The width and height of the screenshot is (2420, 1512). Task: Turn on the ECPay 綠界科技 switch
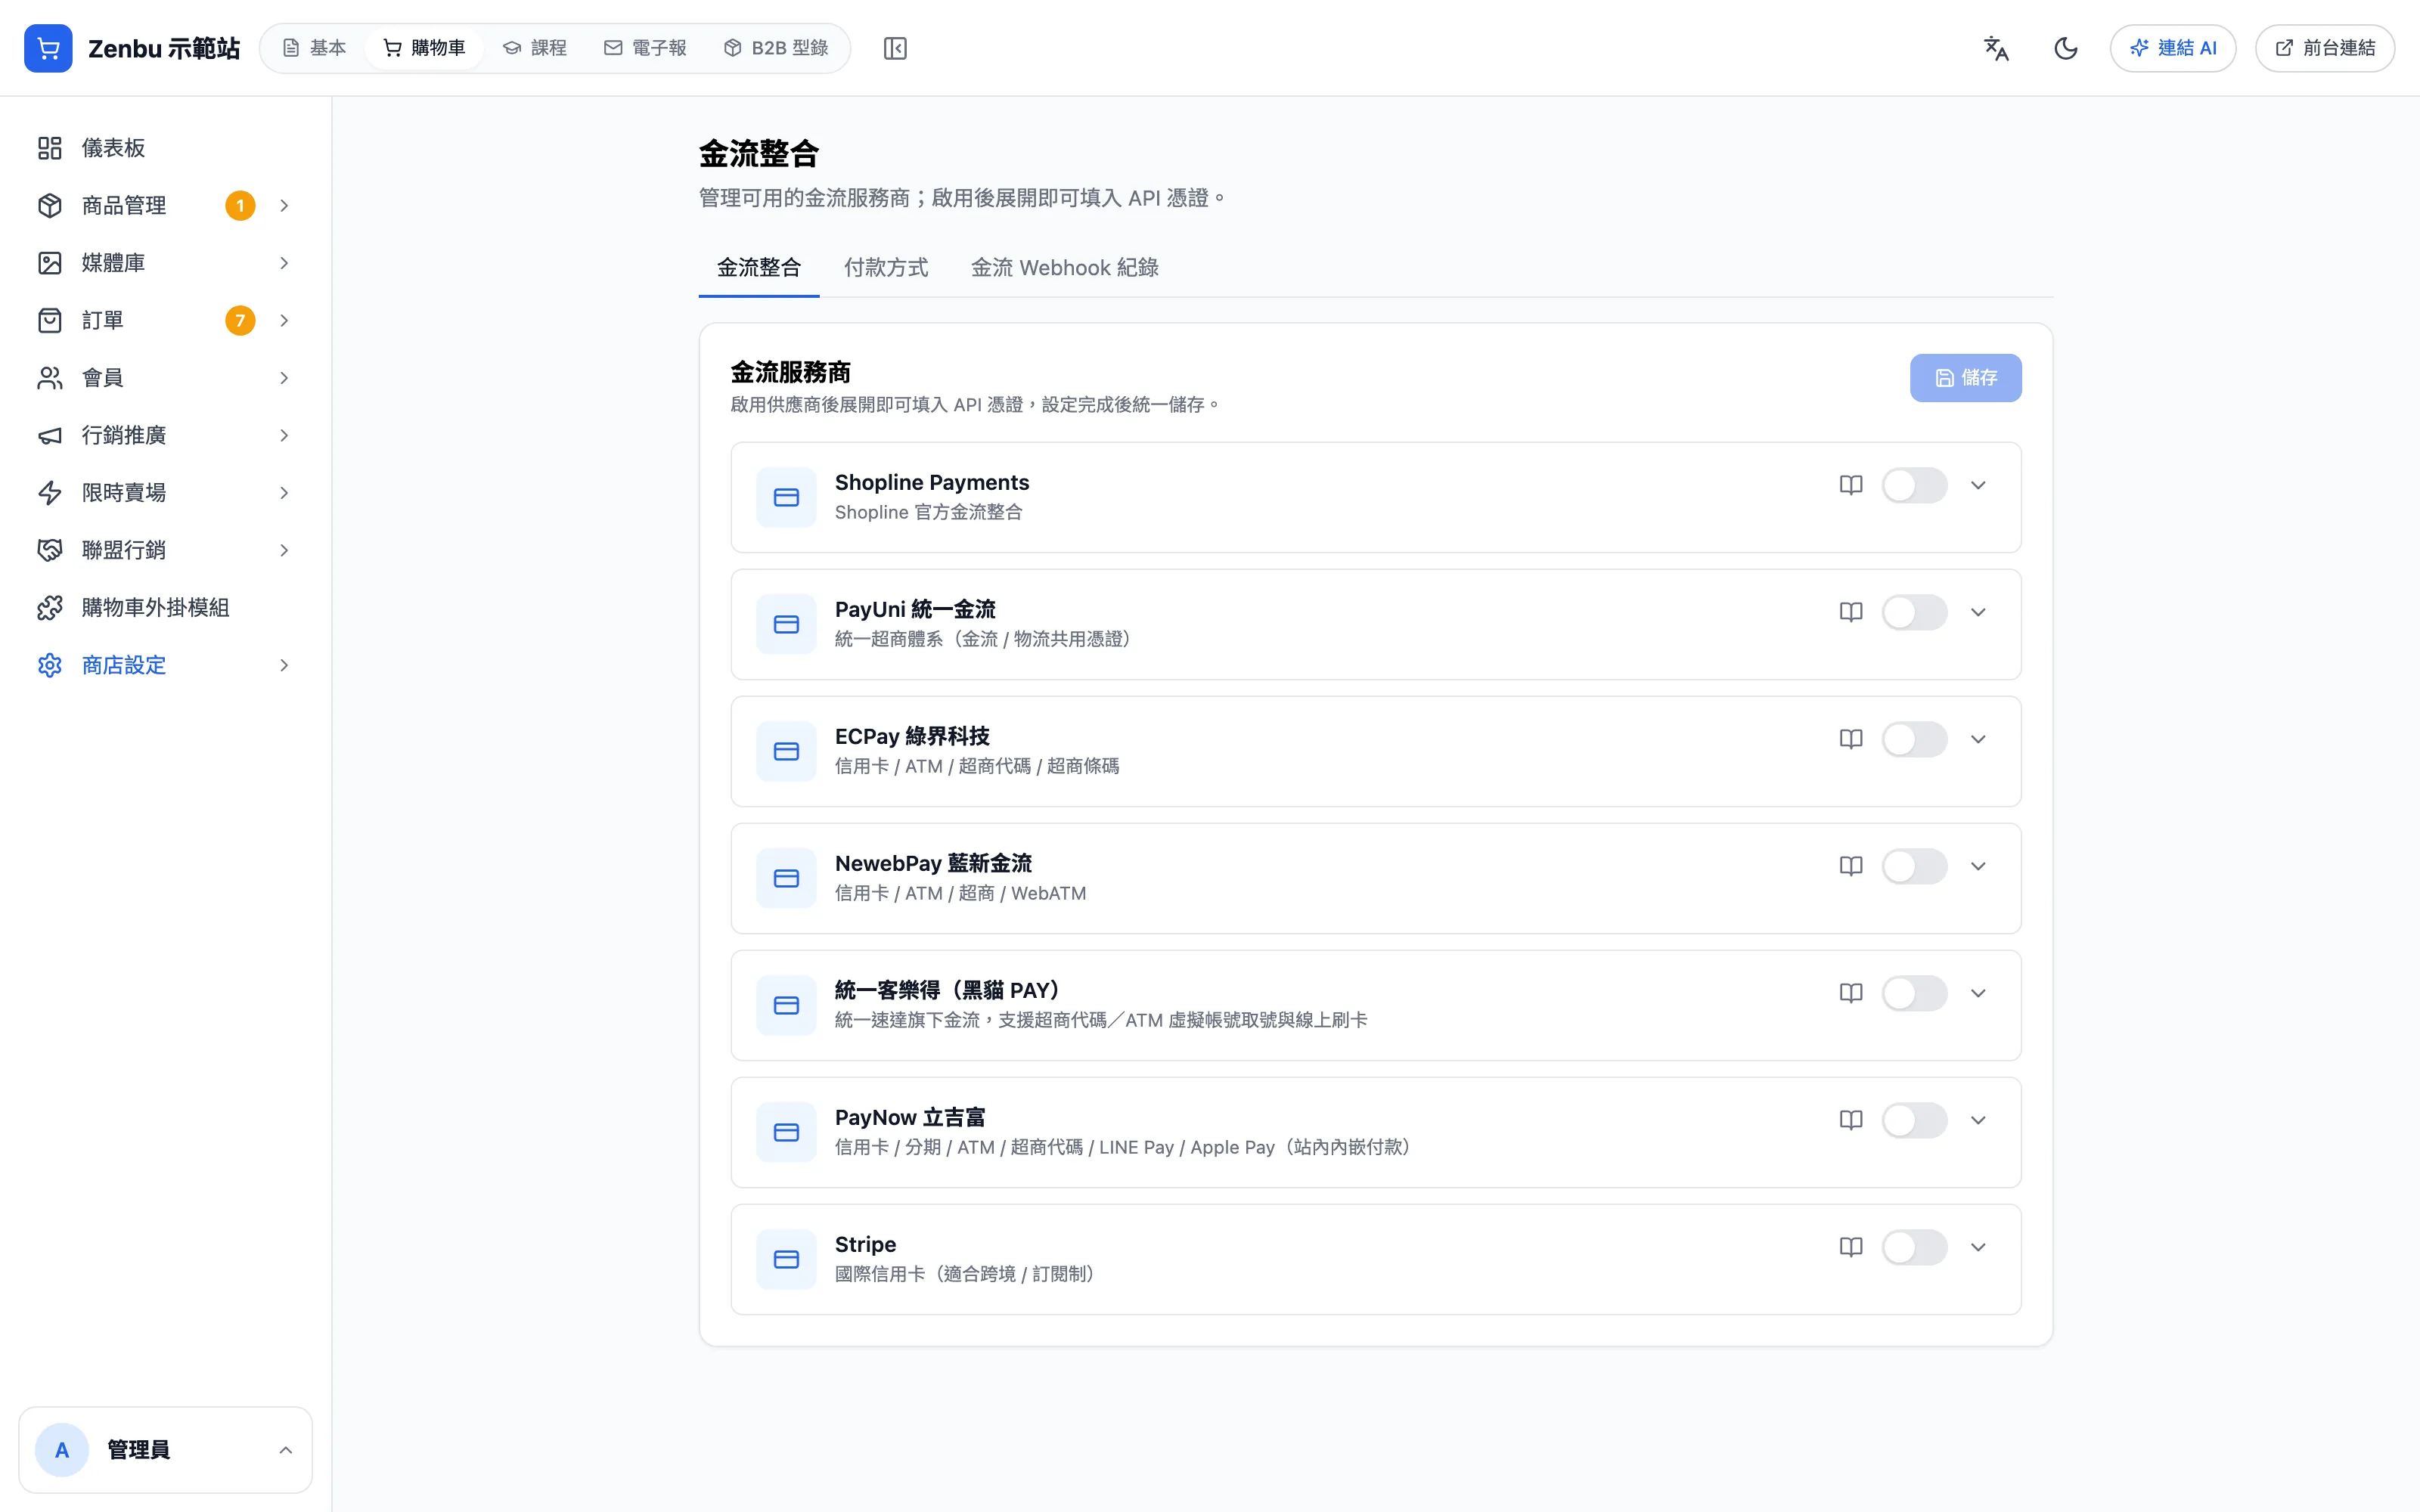(1914, 739)
